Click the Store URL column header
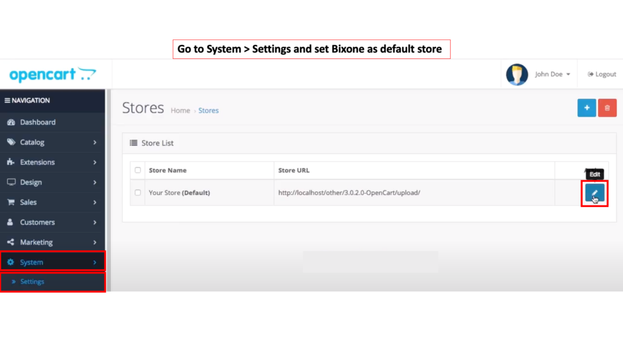 pyautogui.click(x=294, y=170)
